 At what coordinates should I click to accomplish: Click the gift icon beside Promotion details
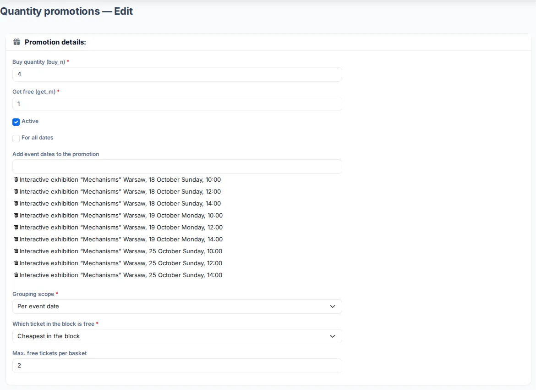17,42
